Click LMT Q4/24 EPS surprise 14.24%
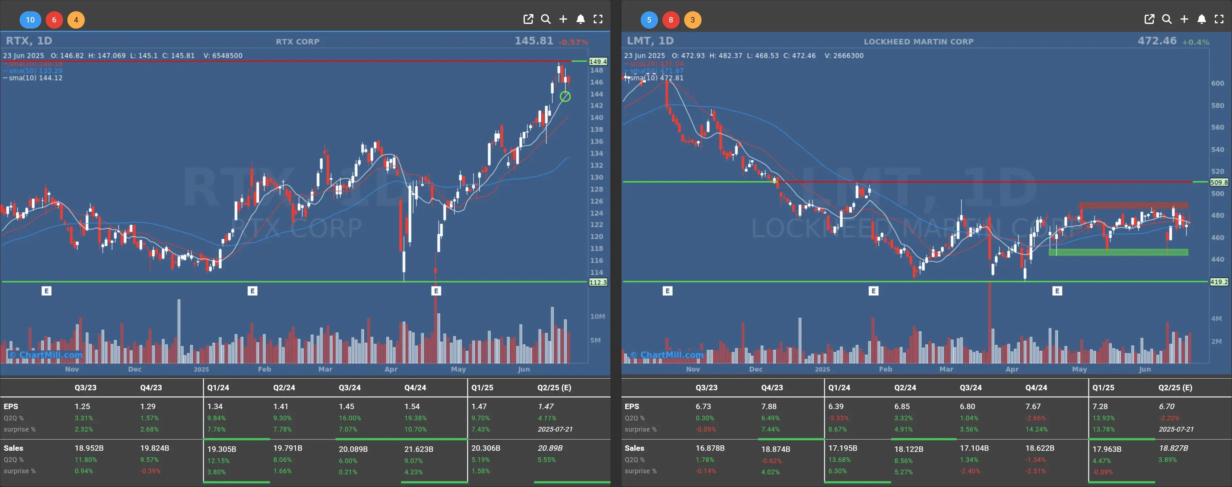1232x487 pixels. coord(1036,429)
